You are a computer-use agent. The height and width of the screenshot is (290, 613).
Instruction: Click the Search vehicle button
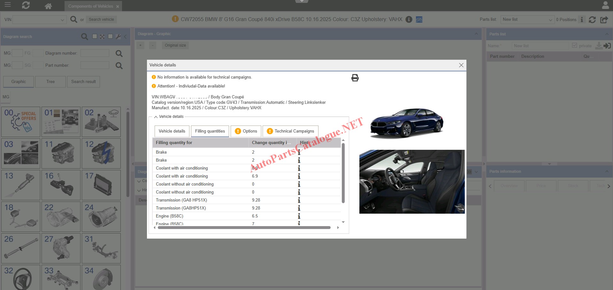101,19
